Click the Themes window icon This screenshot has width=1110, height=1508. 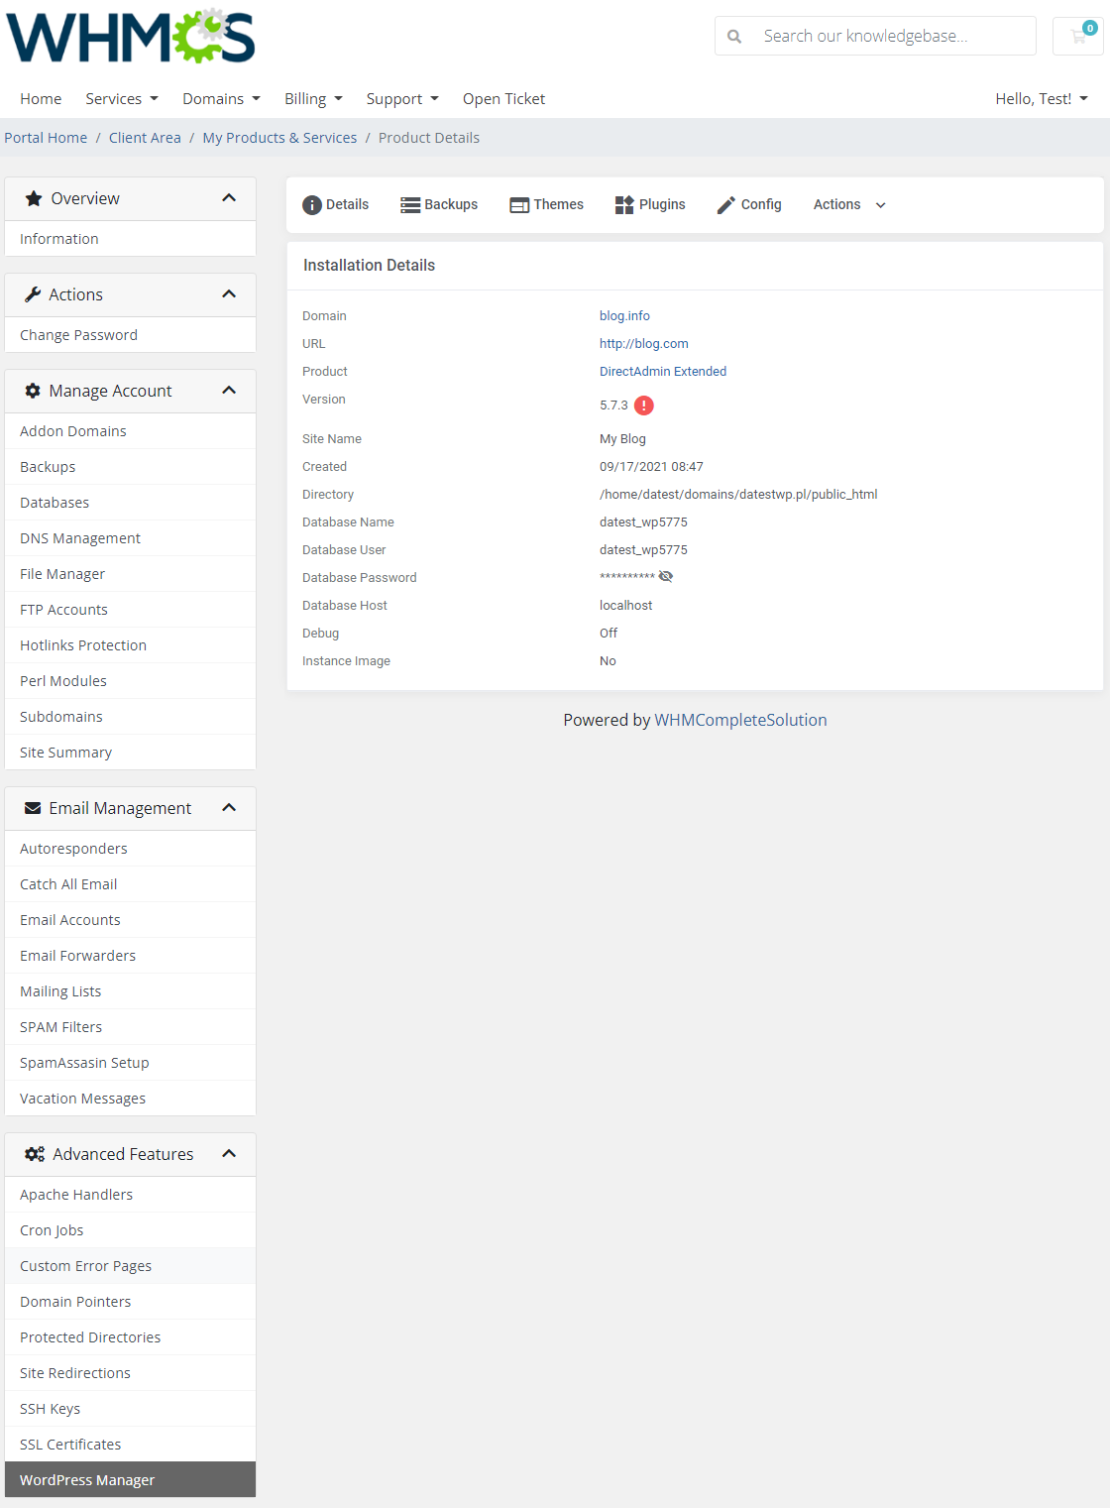coord(519,205)
